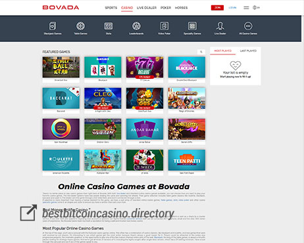Go to Sports in the top navigation

(111, 8)
